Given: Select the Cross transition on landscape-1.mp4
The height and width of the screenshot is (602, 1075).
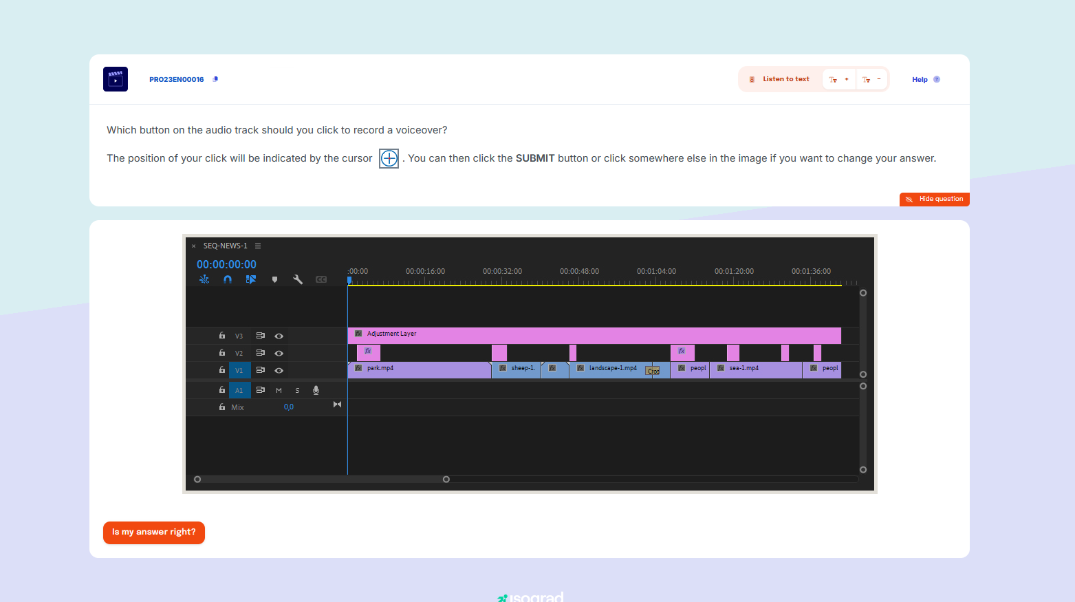Looking at the screenshot, I should click(x=653, y=371).
